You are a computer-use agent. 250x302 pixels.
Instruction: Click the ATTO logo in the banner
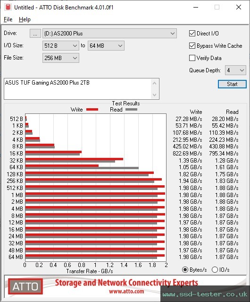(x=25, y=286)
